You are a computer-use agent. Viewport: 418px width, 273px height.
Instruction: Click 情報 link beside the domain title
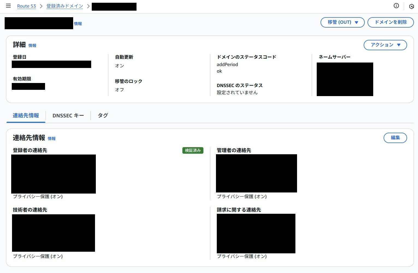tap(78, 24)
